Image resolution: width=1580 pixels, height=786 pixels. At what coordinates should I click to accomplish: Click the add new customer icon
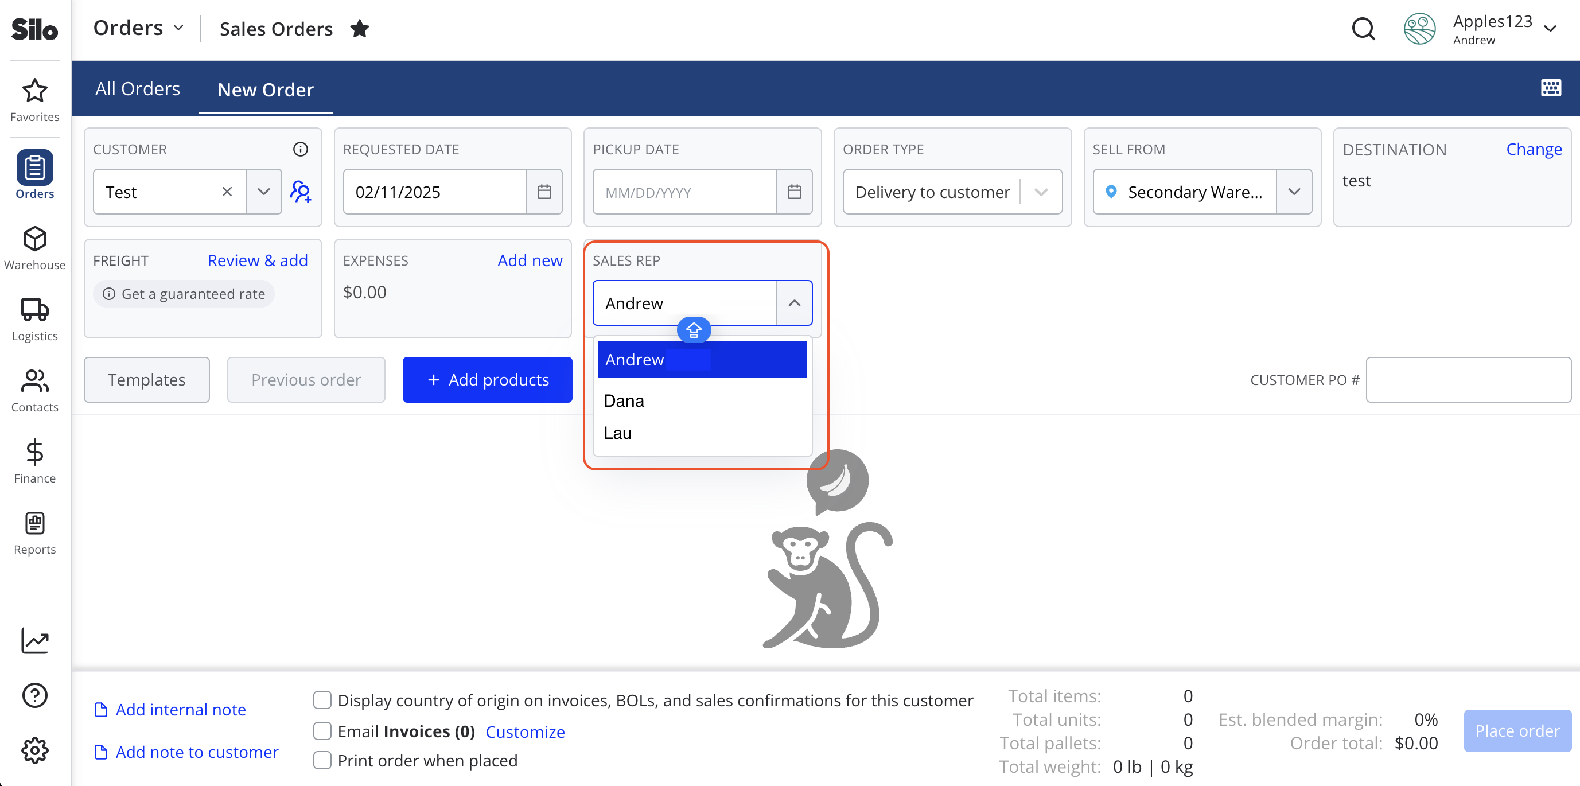[x=301, y=192]
